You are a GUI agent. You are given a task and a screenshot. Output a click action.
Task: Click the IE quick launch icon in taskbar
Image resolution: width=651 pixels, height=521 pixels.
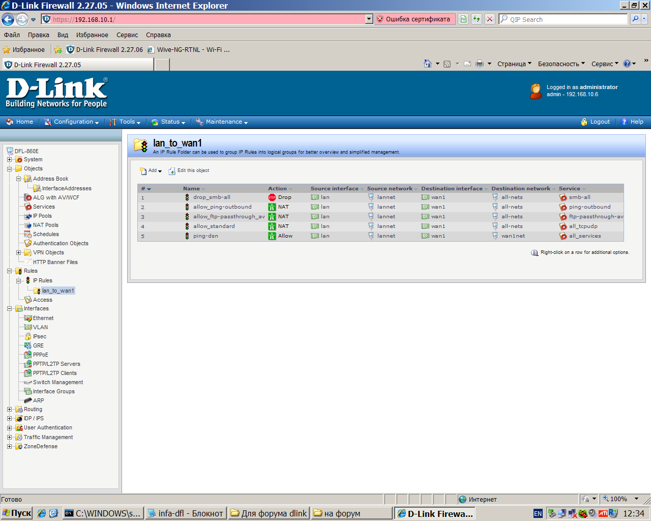coord(42,513)
